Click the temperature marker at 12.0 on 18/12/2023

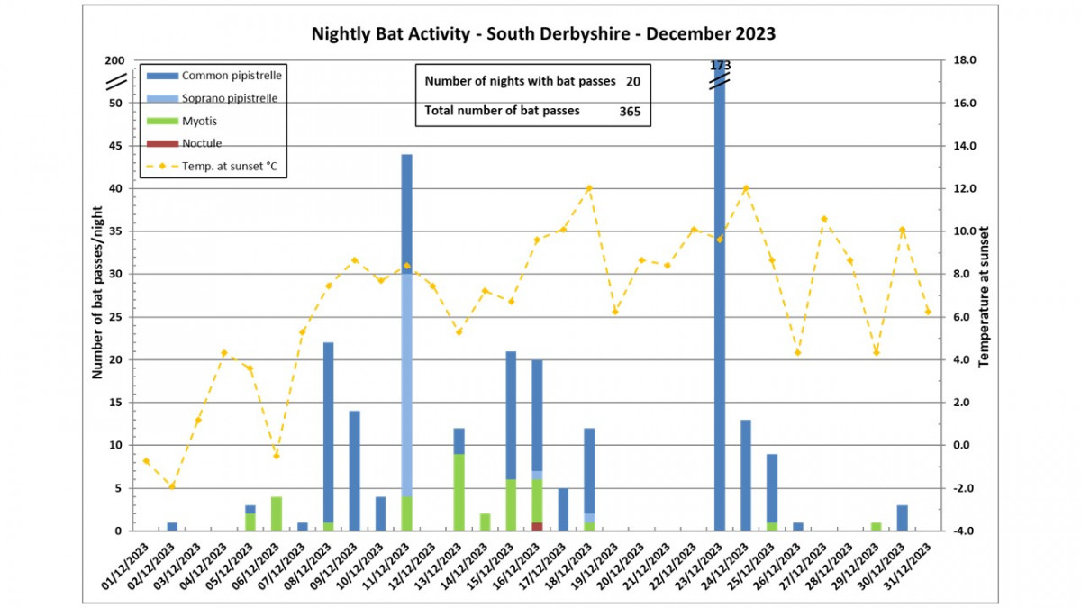(589, 188)
